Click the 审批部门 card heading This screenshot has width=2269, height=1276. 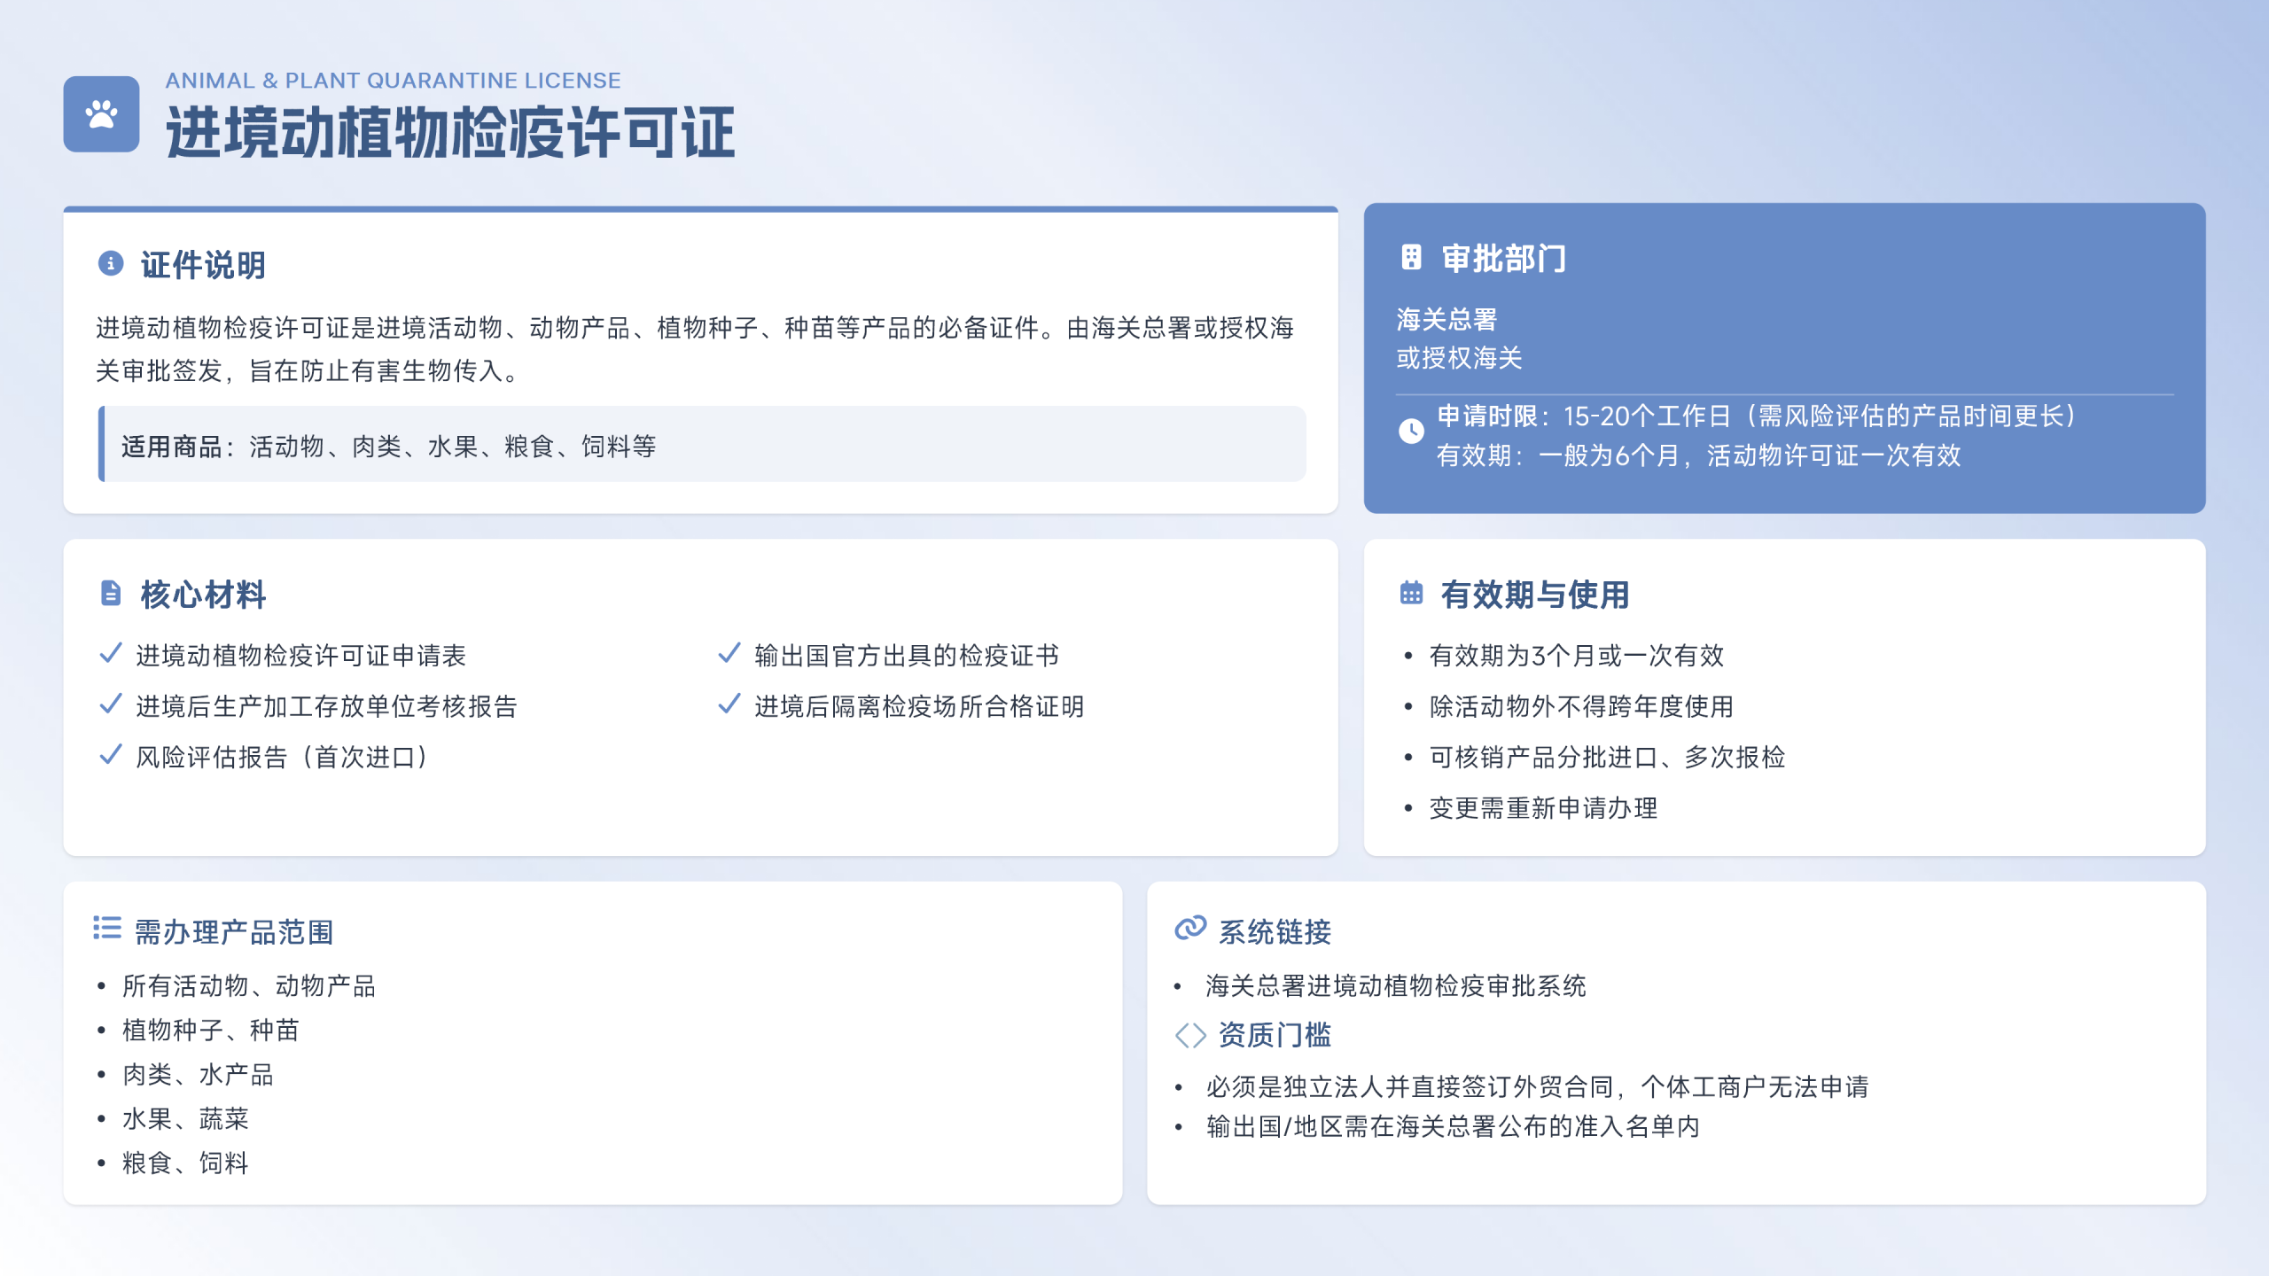[1503, 259]
